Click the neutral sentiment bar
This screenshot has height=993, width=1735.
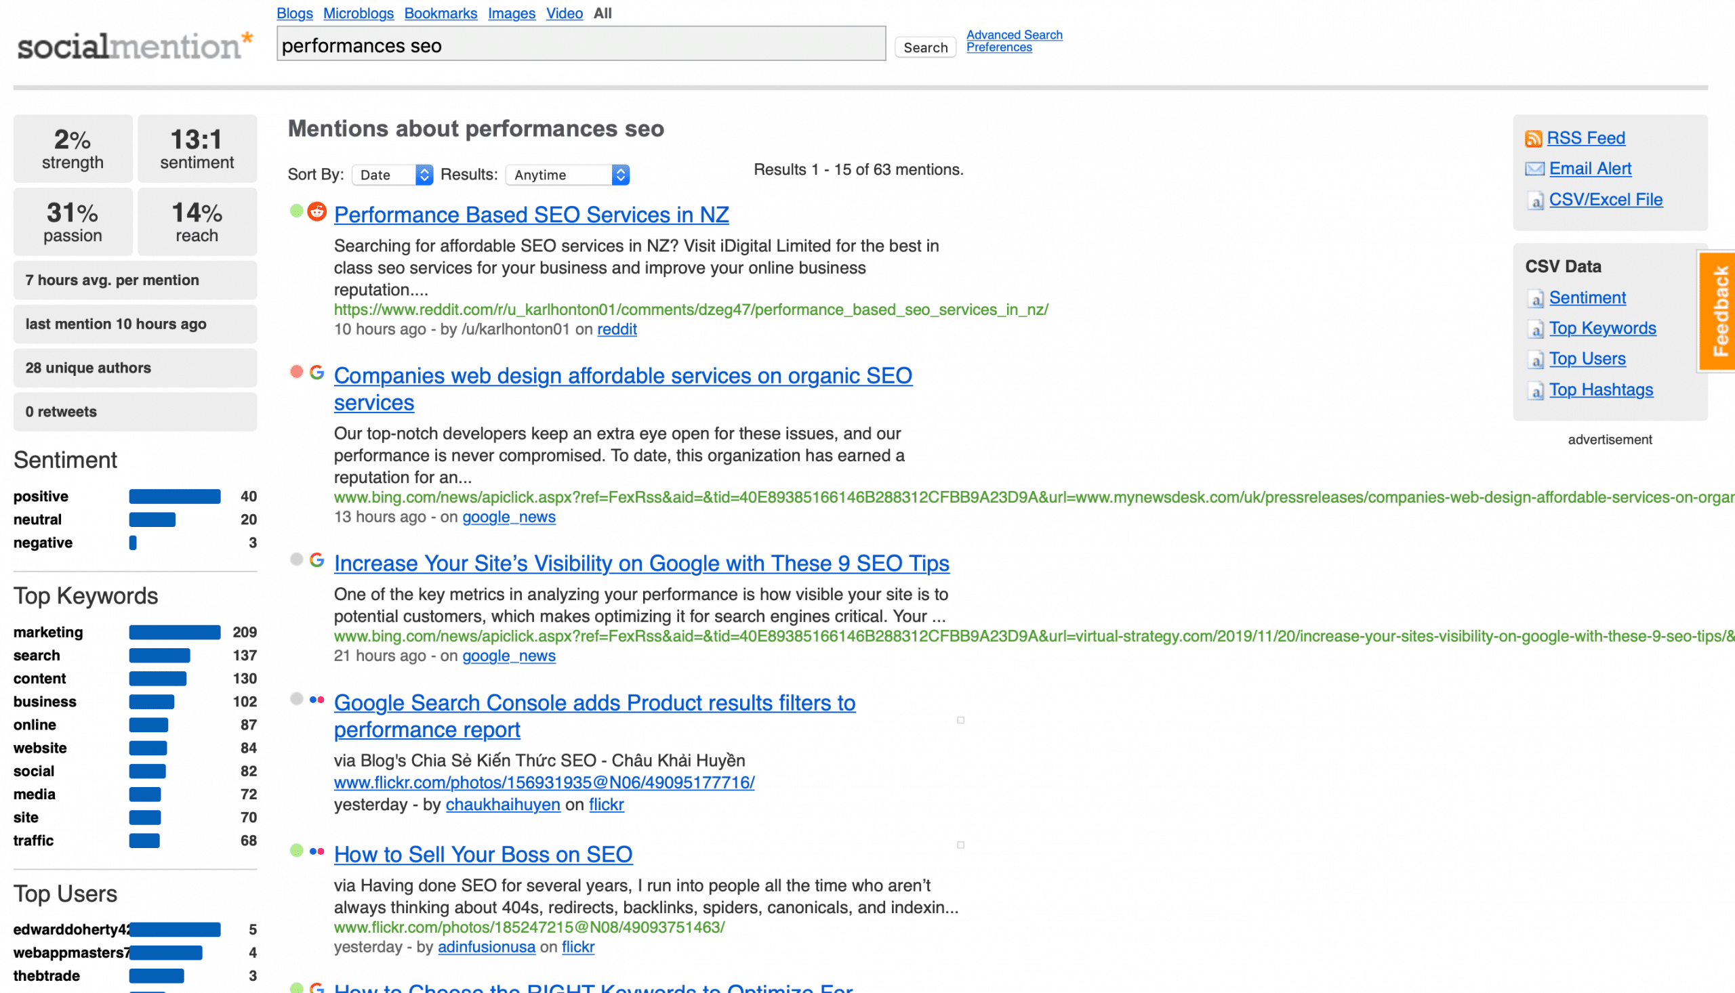tap(152, 520)
